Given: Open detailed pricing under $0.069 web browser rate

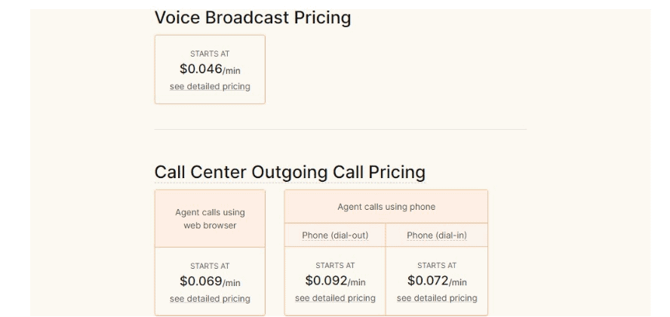Looking at the screenshot, I should pyautogui.click(x=210, y=299).
